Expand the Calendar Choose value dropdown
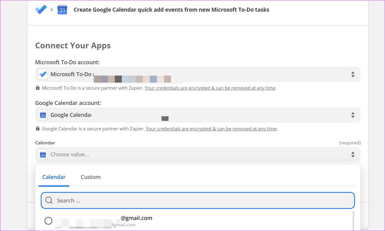 tap(353, 155)
